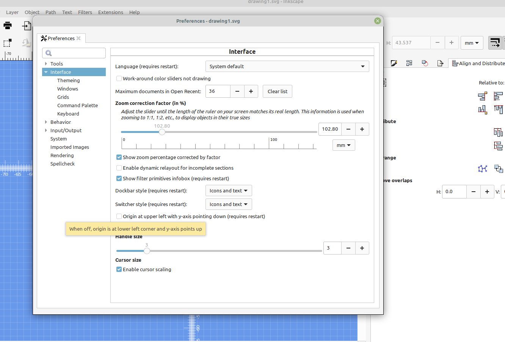Close the Preferences tab with its X
Viewport: 505px width, 342px height.
pyautogui.click(x=78, y=38)
